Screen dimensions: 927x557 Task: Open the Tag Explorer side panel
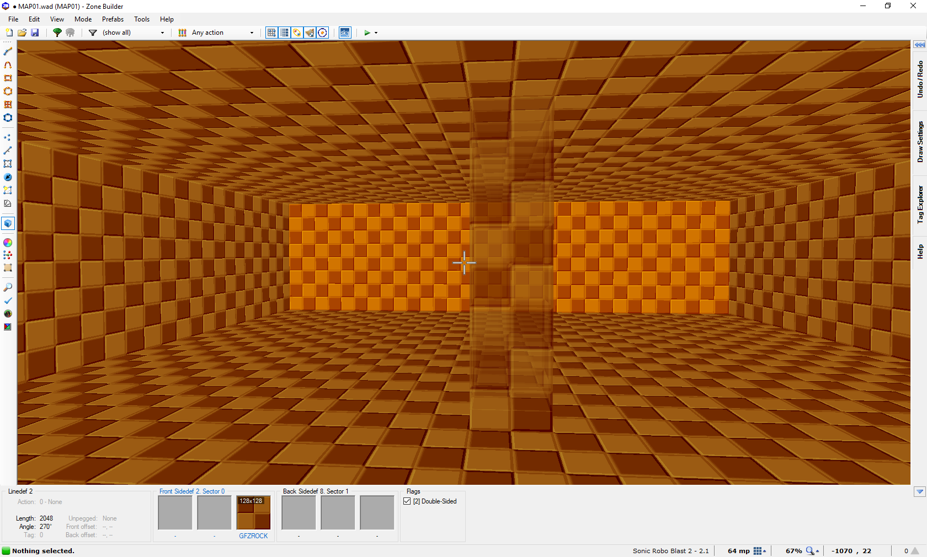click(920, 204)
